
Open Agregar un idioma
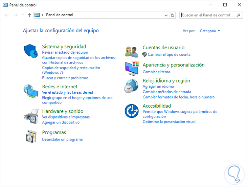pyautogui.click(x=158, y=87)
